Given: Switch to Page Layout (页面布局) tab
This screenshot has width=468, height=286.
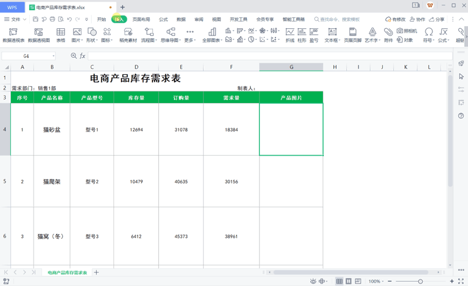Looking at the screenshot, I should point(141,19).
